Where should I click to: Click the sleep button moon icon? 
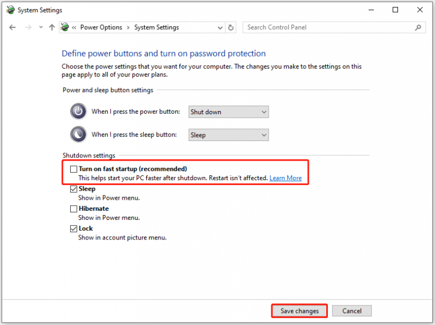coord(78,134)
